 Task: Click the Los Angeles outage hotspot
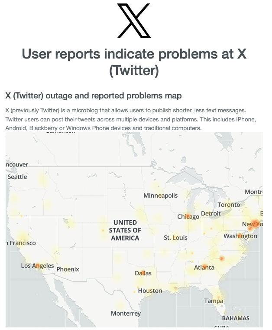tap(38, 265)
